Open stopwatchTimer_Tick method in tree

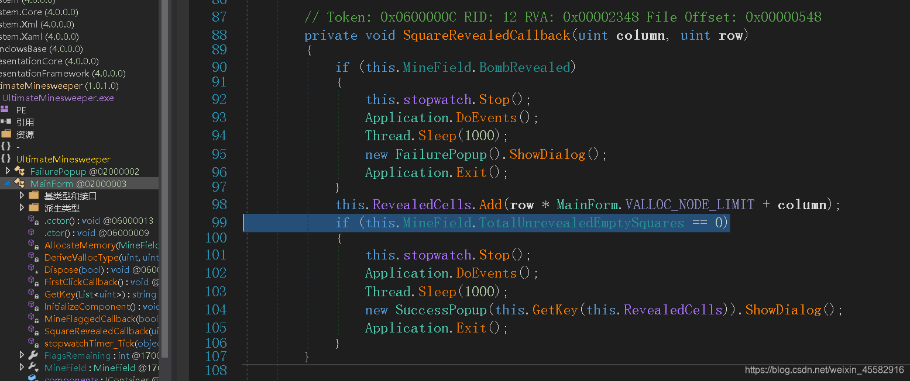tap(101, 343)
